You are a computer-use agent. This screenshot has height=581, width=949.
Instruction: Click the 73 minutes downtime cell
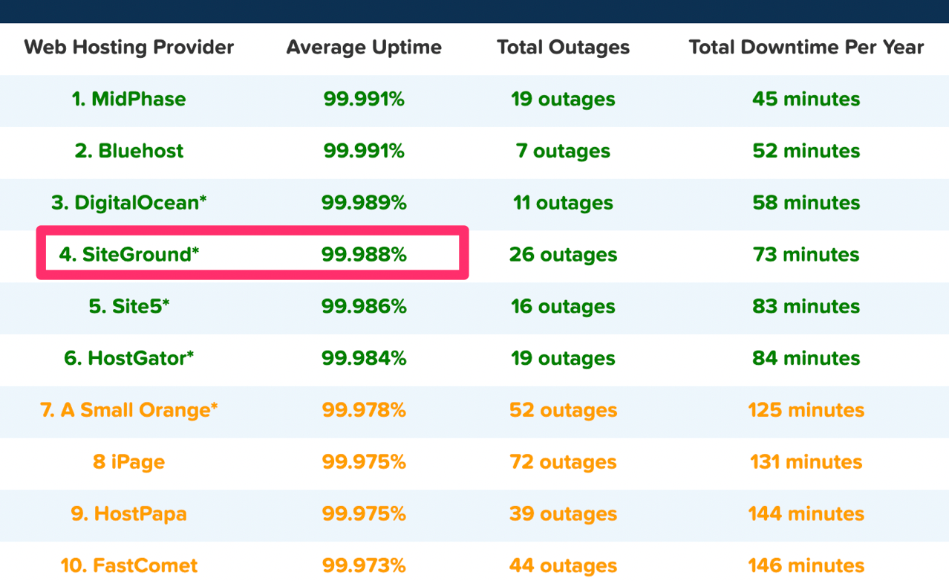point(806,255)
